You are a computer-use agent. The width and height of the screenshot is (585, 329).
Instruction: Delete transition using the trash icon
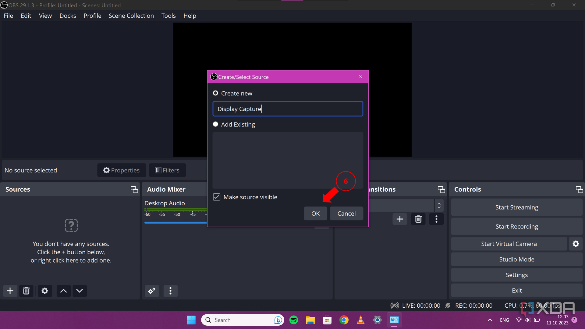point(418,219)
